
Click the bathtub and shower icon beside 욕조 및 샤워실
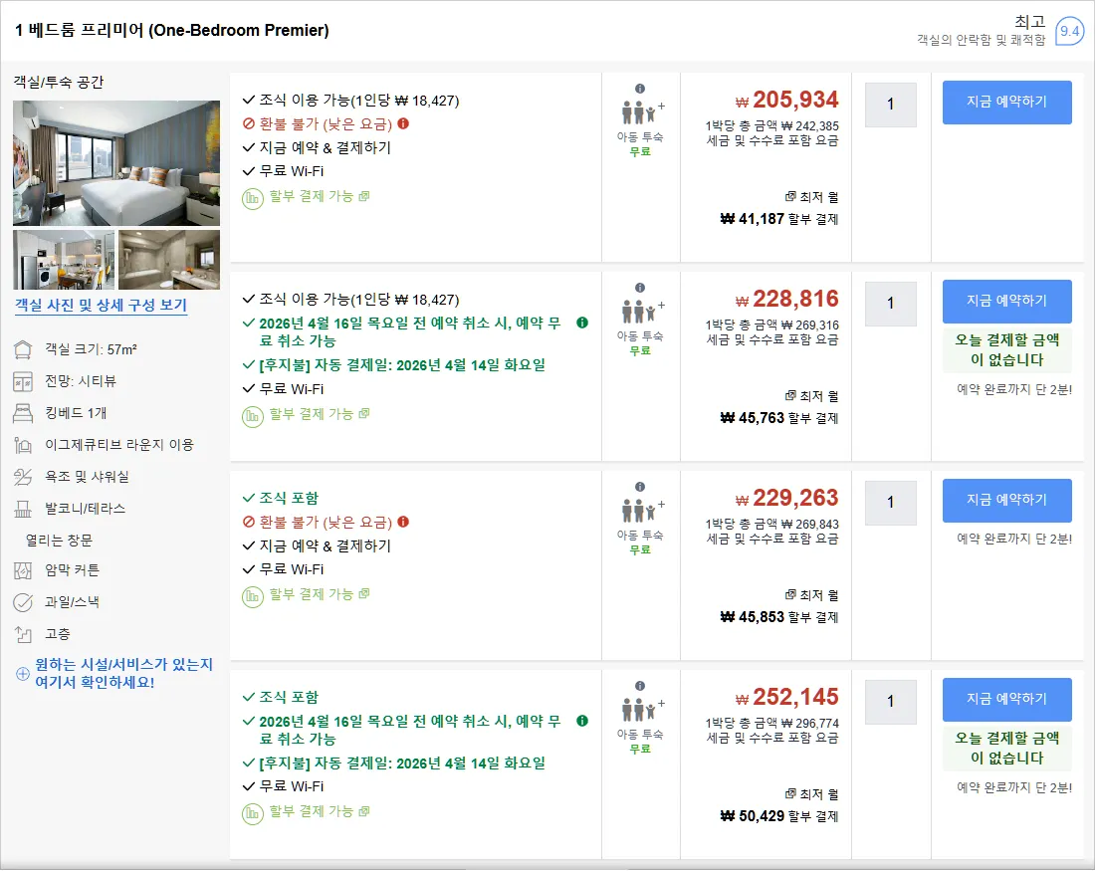(23, 477)
